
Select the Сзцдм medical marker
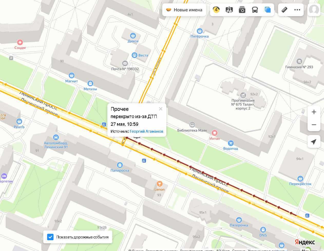tap(20, 42)
